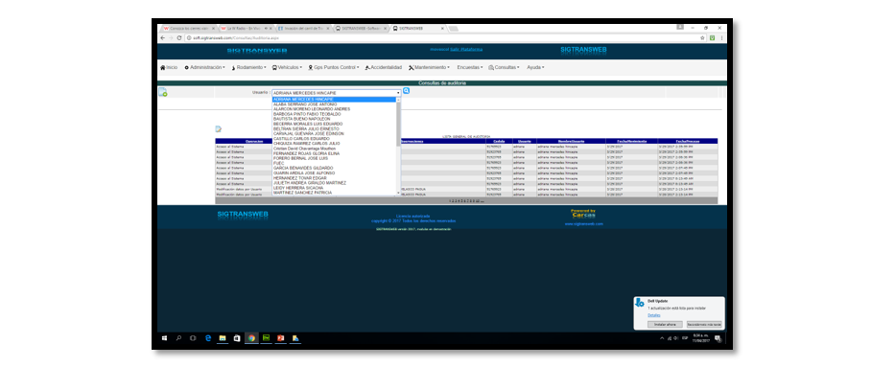Open PowerPoint from taskbar

(280, 338)
